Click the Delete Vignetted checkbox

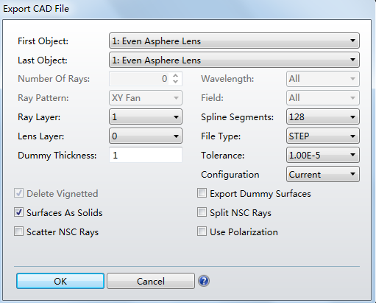click(19, 193)
